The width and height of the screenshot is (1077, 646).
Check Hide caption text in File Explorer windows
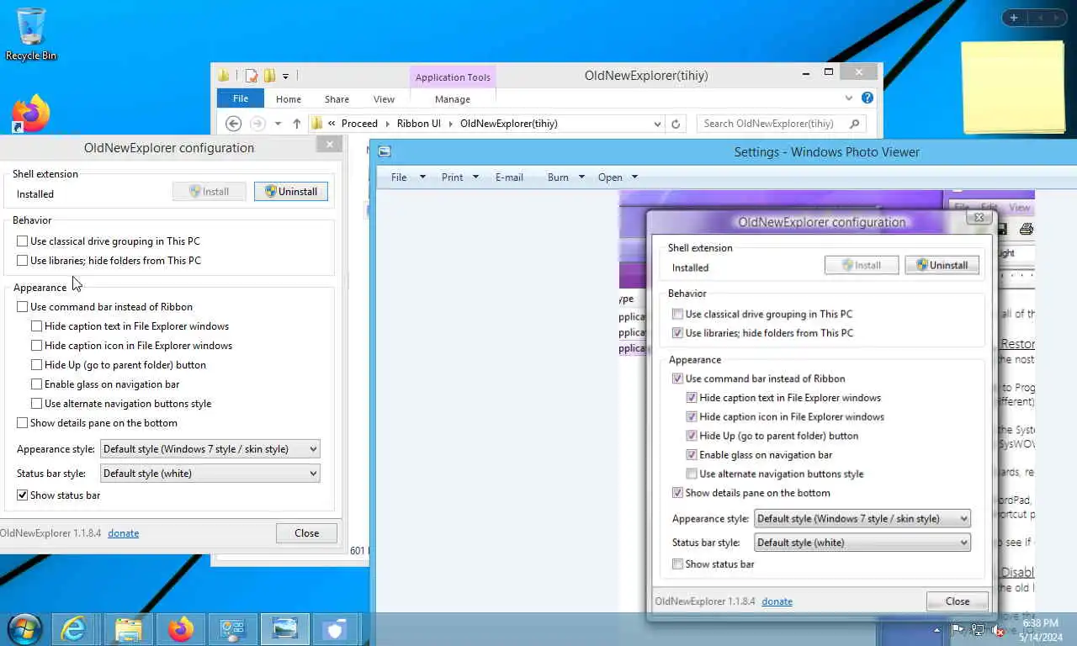(x=37, y=326)
